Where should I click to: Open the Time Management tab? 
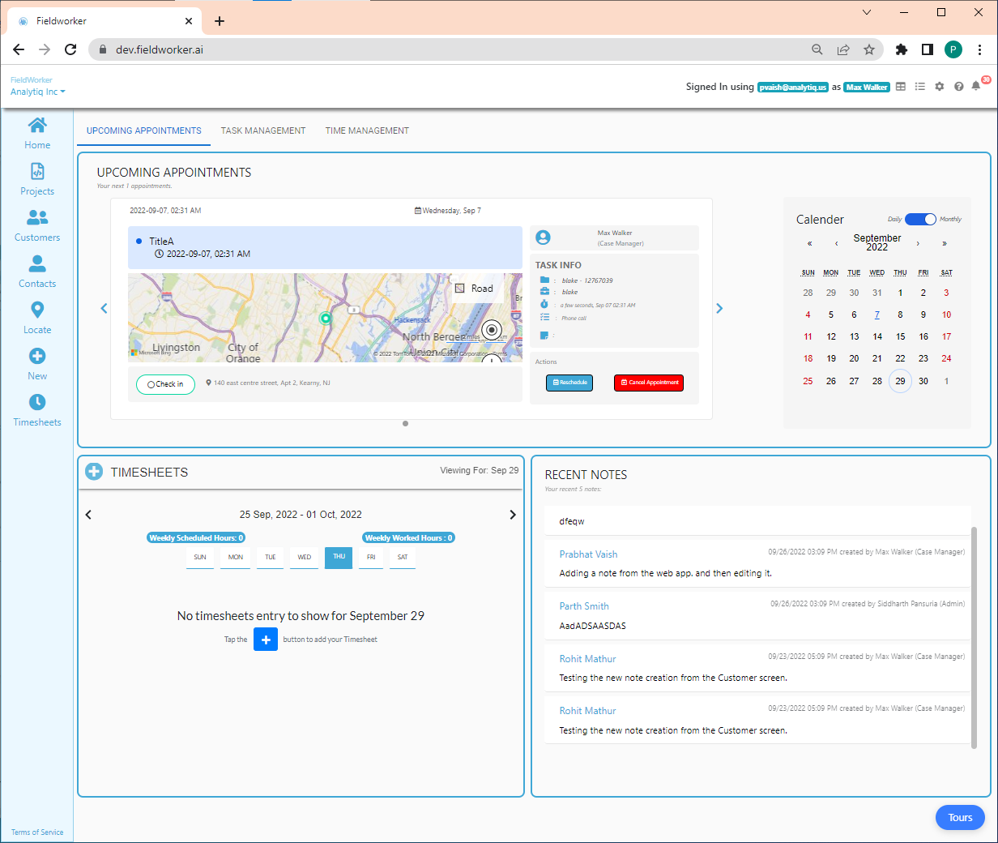367,130
